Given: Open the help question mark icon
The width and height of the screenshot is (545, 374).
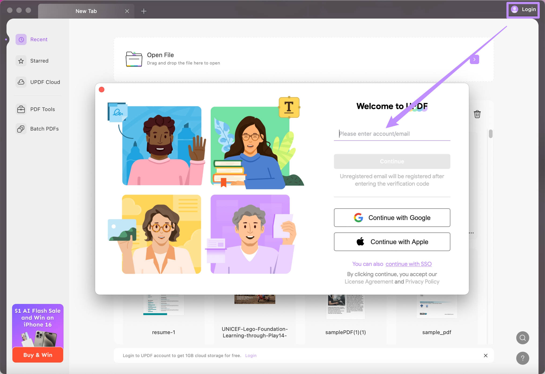Looking at the screenshot, I should click(522, 358).
